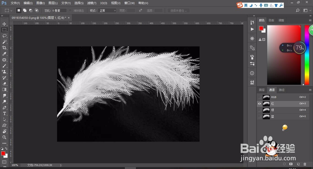Delete current channel trash icon
This screenshot has width=313, height=169.
305,164
